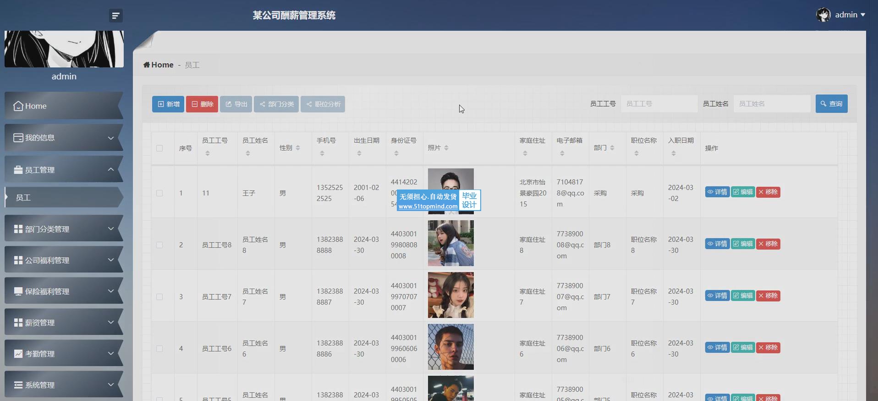Click the 薪资管理 grid icon
The width and height of the screenshot is (878, 401).
[x=18, y=323]
